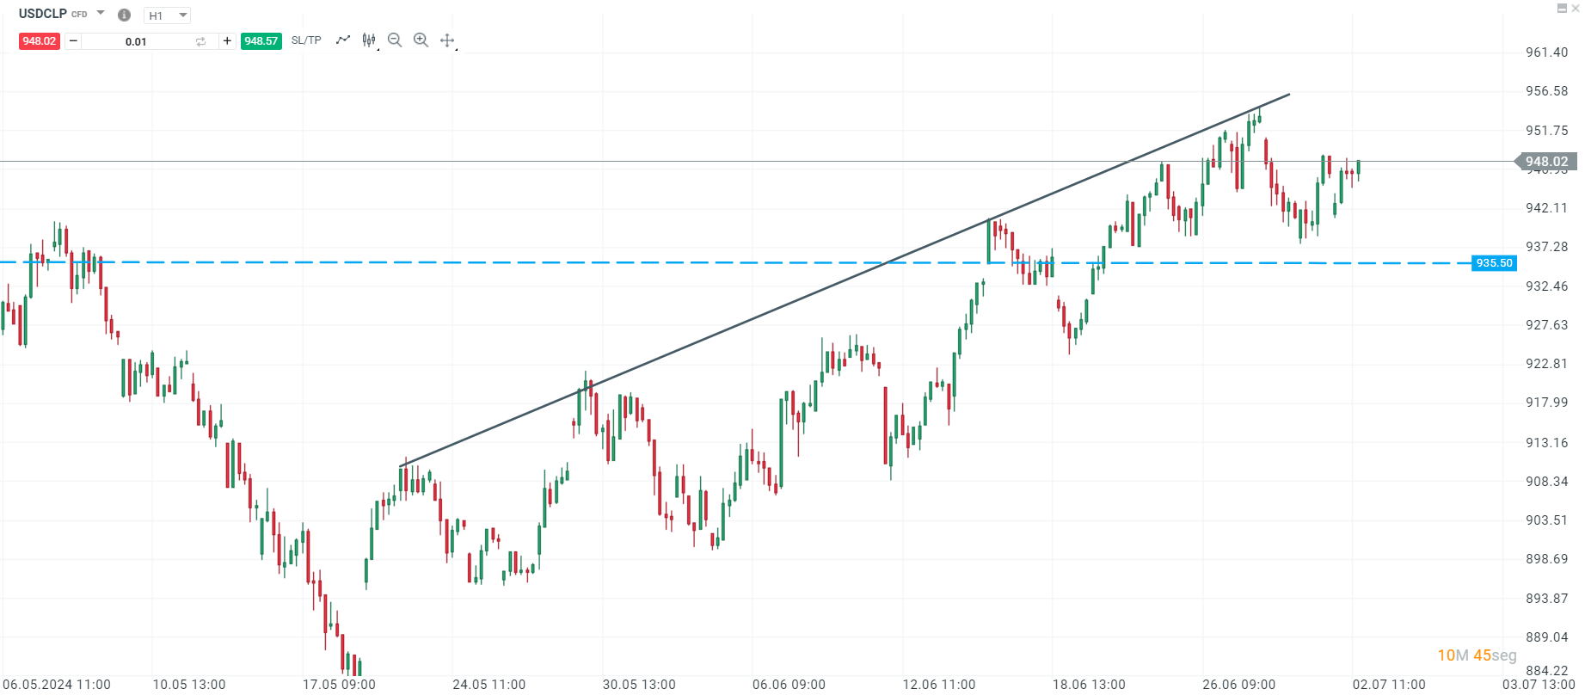
Task: Click the blue 935.50 price level label
Action: (1494, 263)
